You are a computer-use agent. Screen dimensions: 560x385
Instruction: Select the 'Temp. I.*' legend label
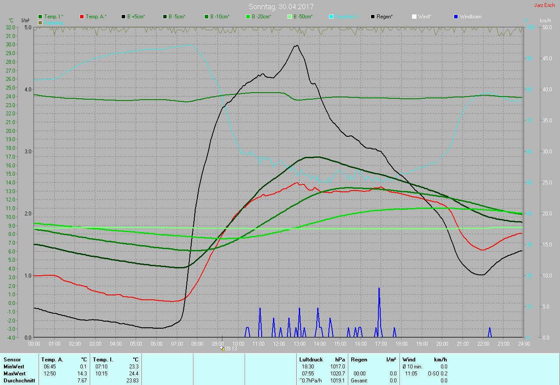pos(54,17)
